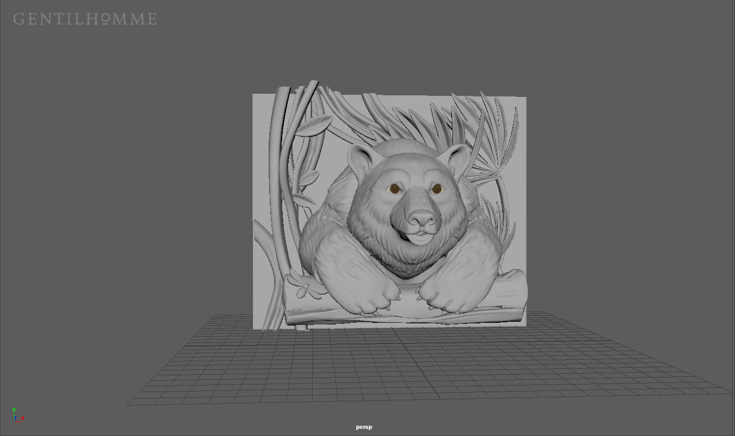Select the bear's brown left-side eye
735x436 pixels.
394,188
